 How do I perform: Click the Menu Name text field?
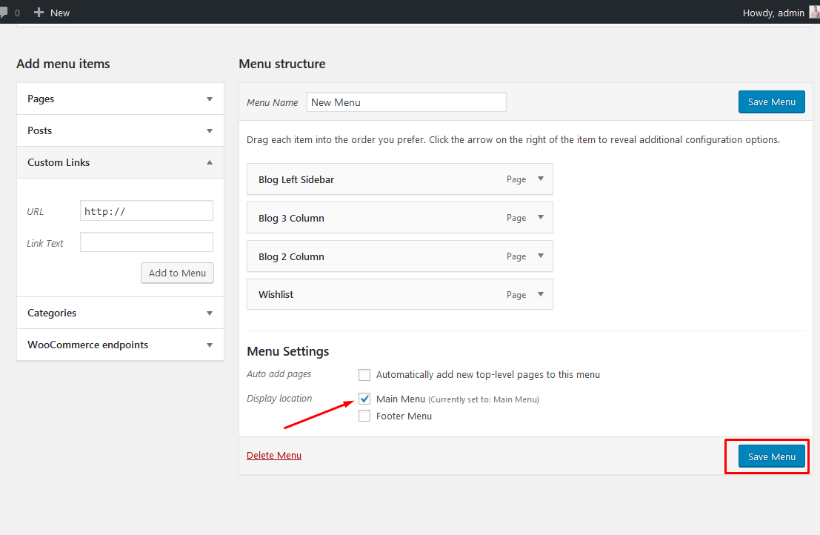[x=406, y=102]
